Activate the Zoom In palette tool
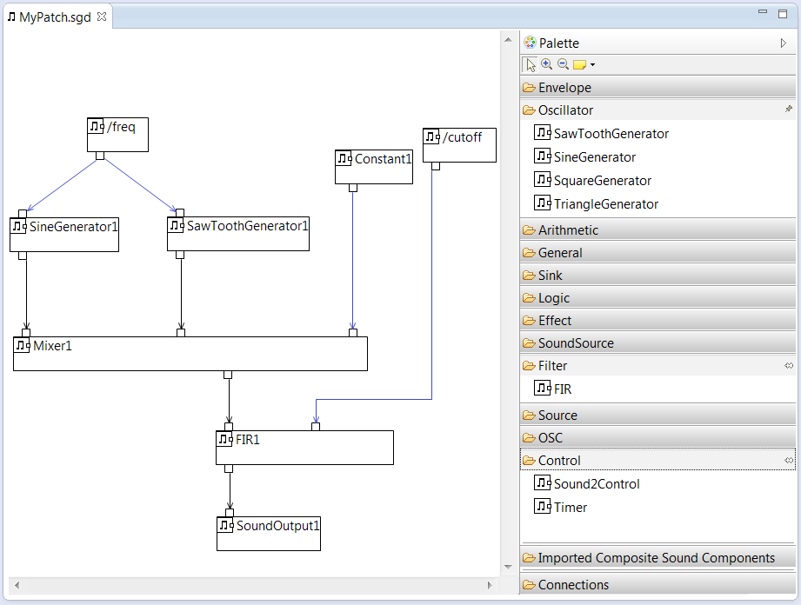This screenshot has height=605, width=801. pyautogui.click(x=546, y=63)
